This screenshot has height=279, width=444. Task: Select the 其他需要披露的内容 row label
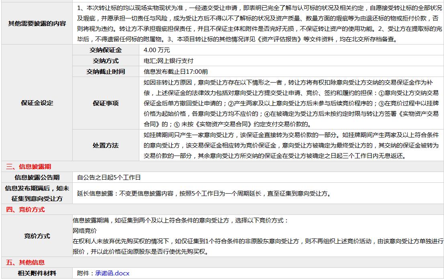[37, 24]
